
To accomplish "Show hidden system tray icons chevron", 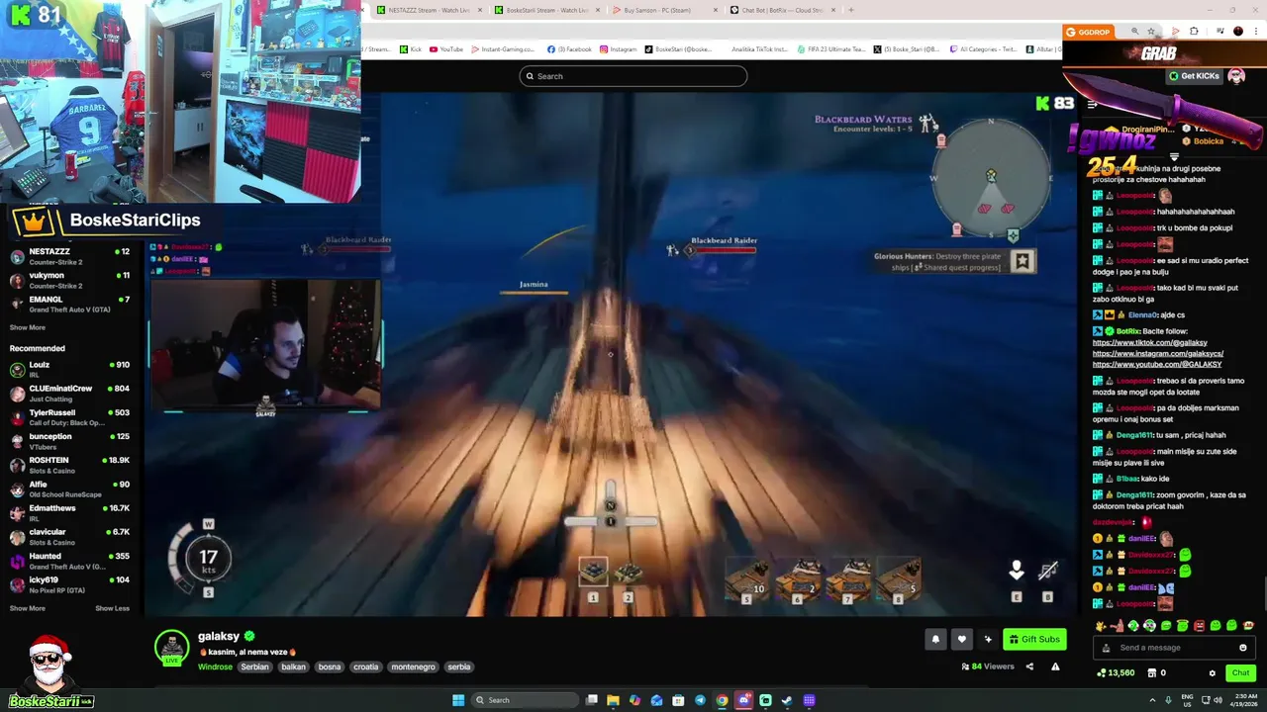I will 1152,700.
